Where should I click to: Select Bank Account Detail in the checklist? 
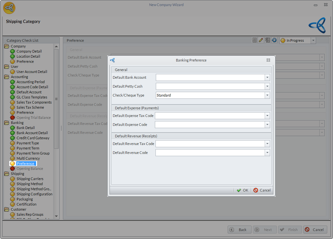(32, 133)
